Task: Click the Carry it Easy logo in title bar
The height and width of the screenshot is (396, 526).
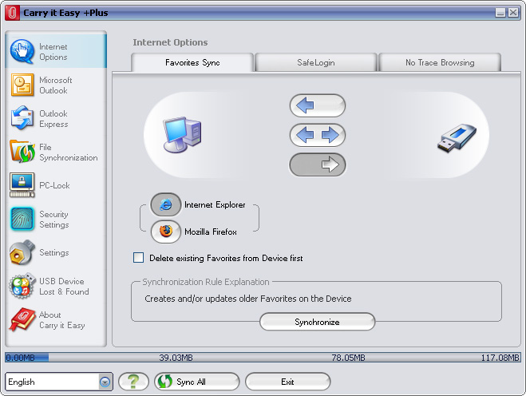Action: pyautogui.click(x=12, y=13)
